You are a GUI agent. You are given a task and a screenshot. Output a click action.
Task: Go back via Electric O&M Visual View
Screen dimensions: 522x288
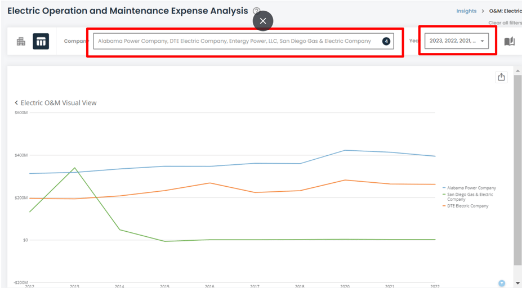click(55, 103)
